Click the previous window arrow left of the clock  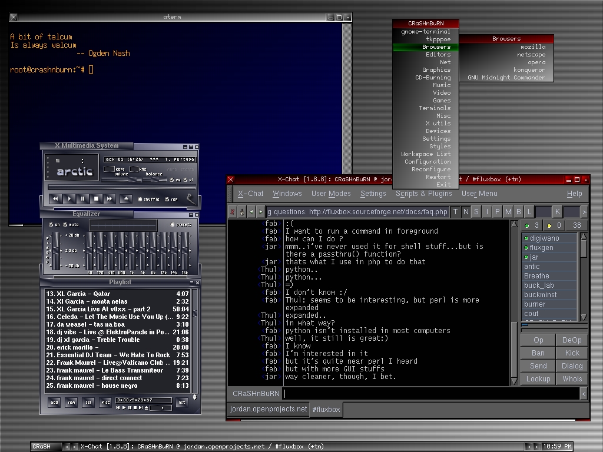(x=528, y=447)
